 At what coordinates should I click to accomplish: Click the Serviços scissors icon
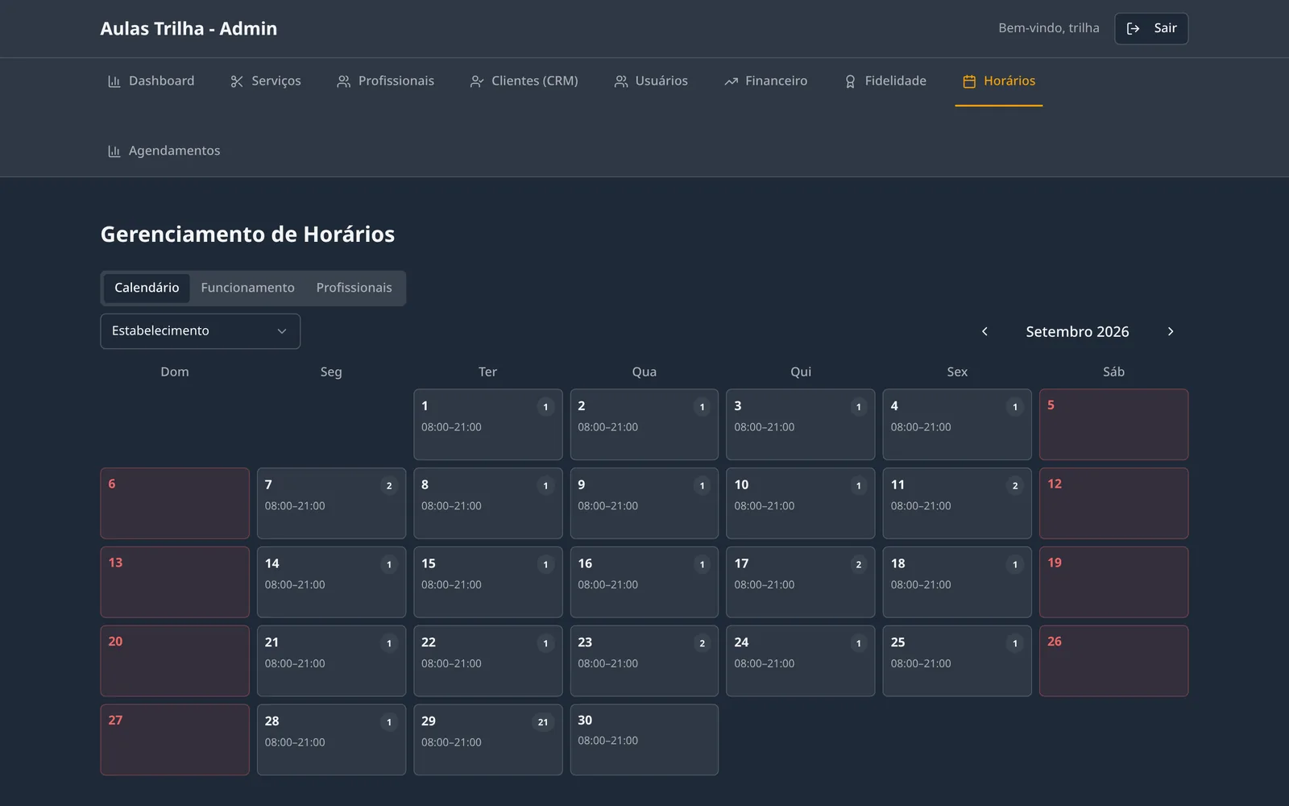click(237, 81)
